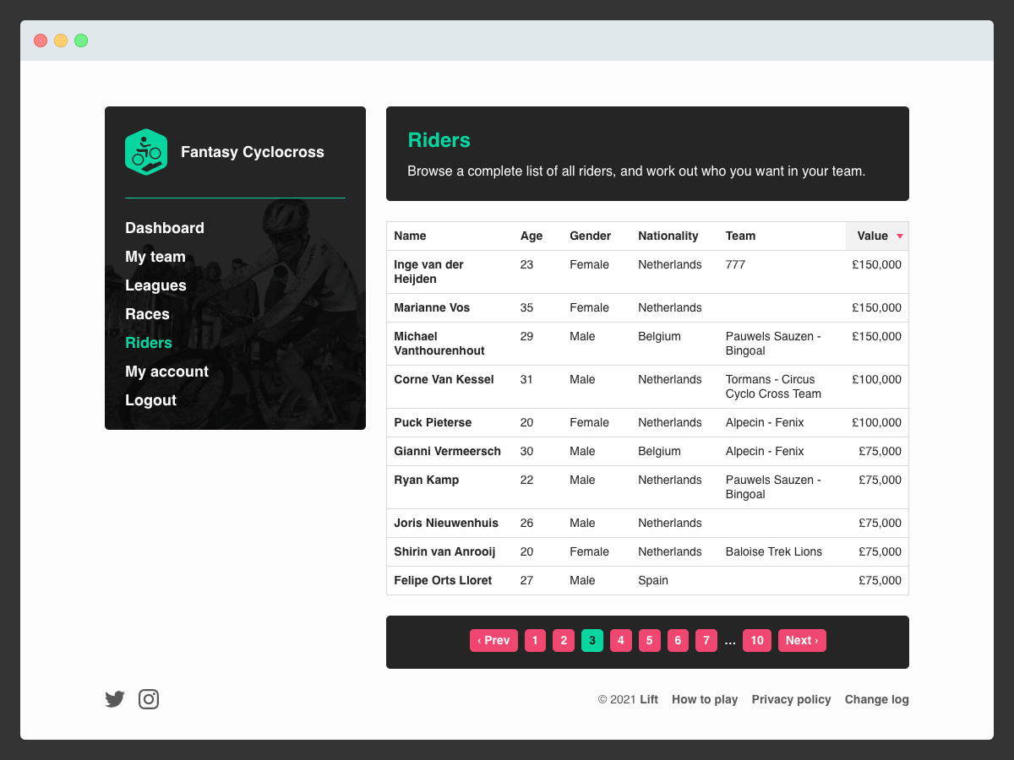
Task: Open Leagues from the sidebar menu
Action: coord(155,285)
